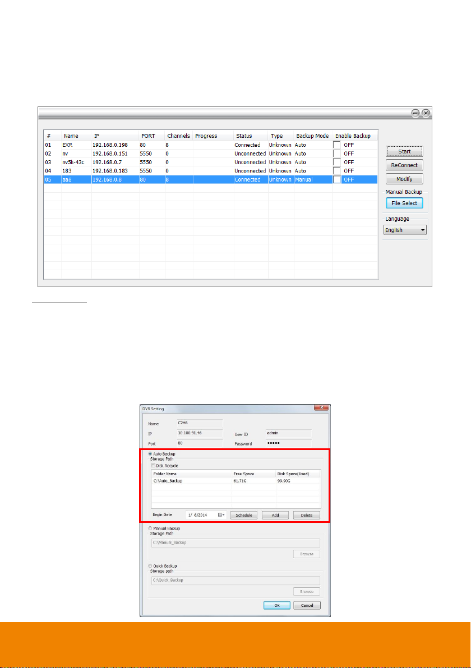Screen dimensions: 471x668
Task: Click the Add storage path button
Action: (275, 515)
